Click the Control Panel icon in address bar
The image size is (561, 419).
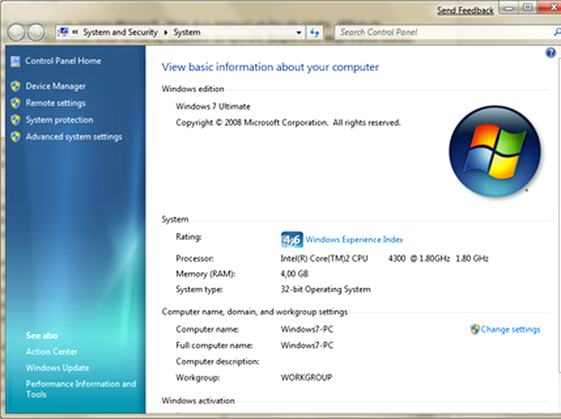[x=64, y=32]
